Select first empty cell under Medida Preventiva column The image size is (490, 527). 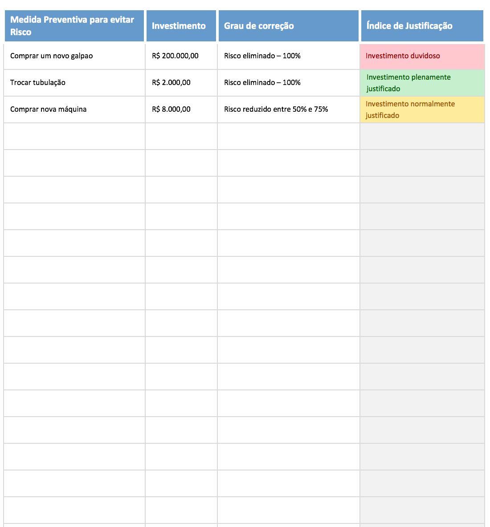click(x=74, y=136)
